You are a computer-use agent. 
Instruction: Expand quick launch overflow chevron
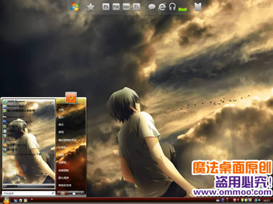click(x=32, y=200)
